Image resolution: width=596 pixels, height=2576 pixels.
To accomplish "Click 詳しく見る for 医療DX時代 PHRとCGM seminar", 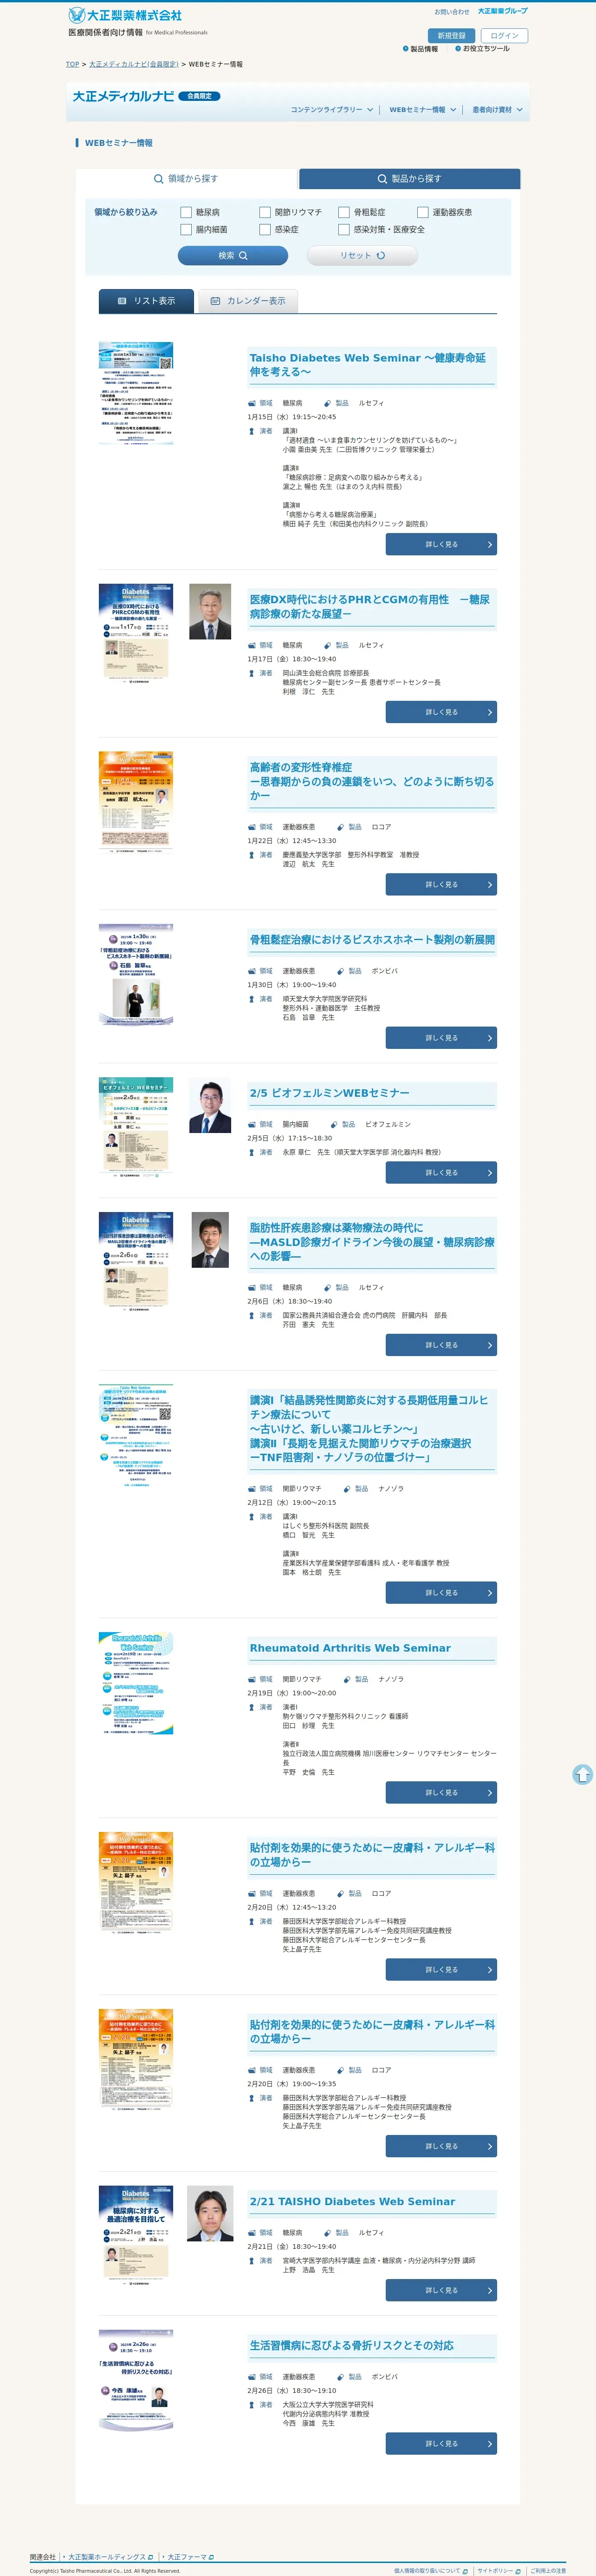I will (x=441, y=712).
